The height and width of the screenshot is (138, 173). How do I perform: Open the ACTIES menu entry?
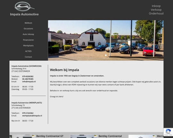coord(29,51)
